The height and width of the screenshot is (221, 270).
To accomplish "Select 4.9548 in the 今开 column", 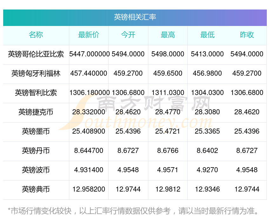I will point(128,170).
